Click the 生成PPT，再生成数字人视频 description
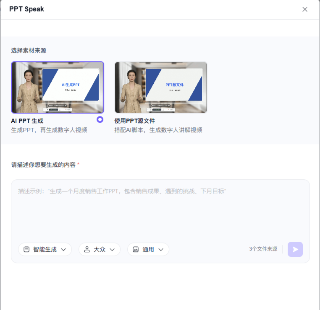The width and height of the screenshot is (320, 310). pyautogui.click(x=49, y=130)
